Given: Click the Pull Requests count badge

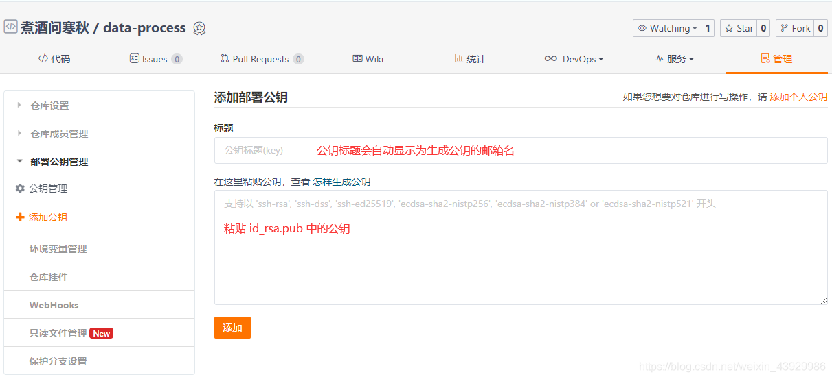Looking at the screenshot, I should (298, 59).
